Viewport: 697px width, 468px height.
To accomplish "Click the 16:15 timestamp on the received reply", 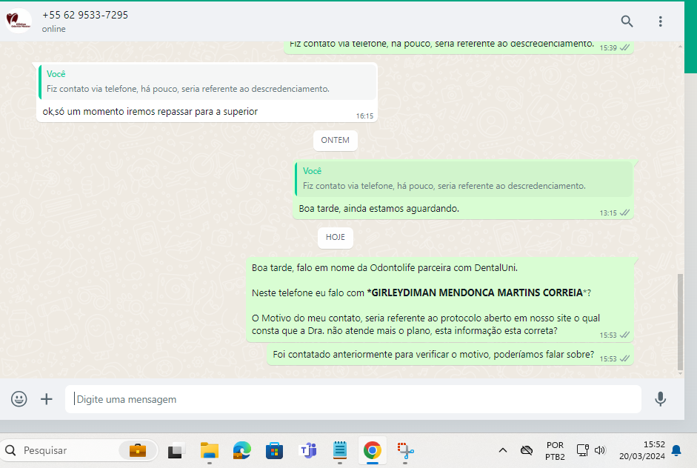I will tap(364, 116).
